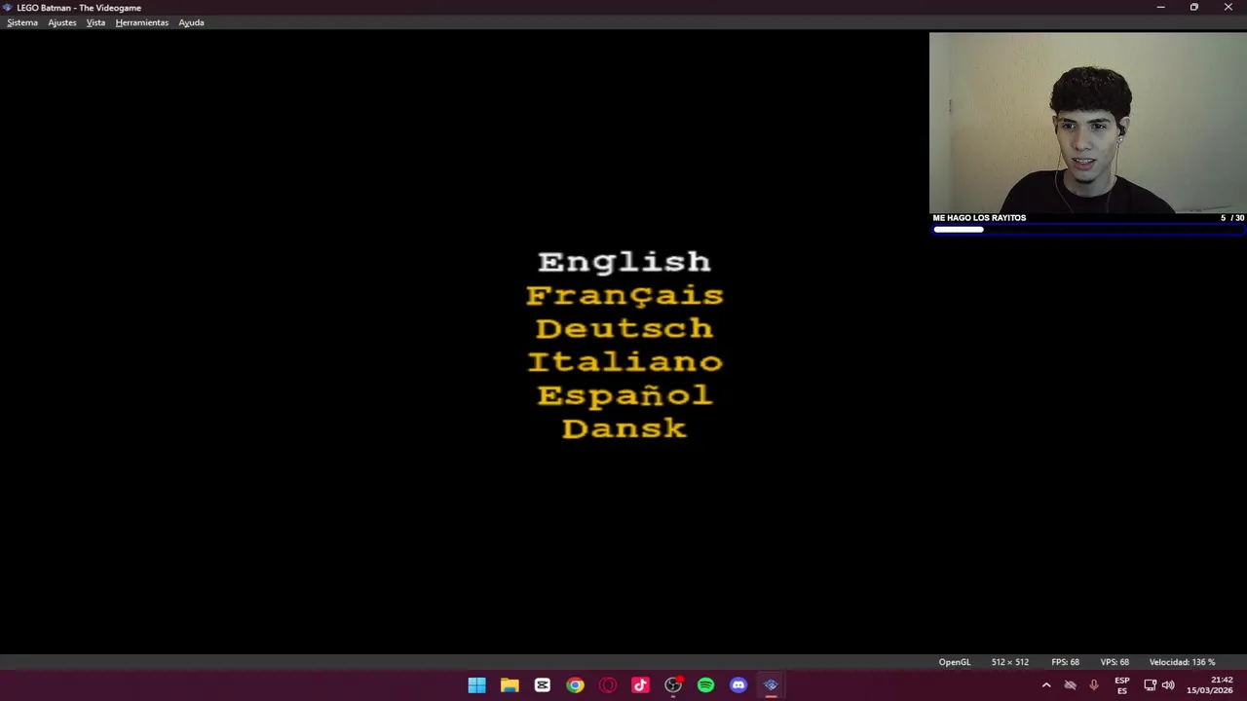Image resolution: width=1247 pixels, height=701 pixels.
Task: Open the Ajustes menu
Action: [62, 22]
